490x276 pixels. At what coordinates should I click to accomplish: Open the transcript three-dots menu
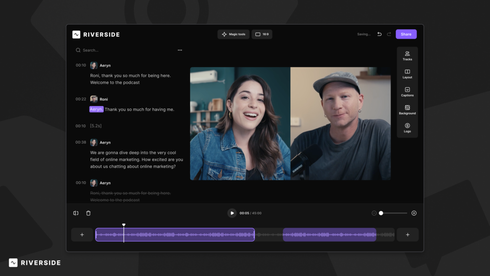[x=180, y=50]
